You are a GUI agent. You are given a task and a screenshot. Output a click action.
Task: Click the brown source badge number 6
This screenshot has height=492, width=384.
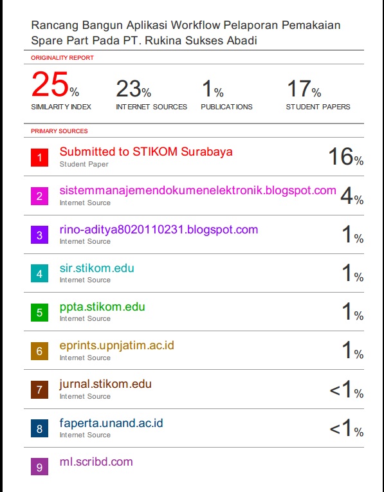[39, 351]
